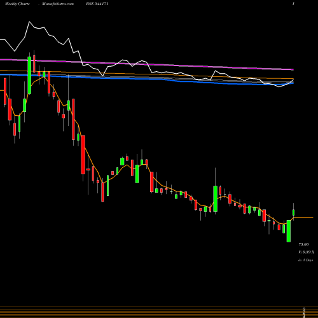The image size is (318, 318).
Task: Click the "BSE 544171" symbol label
Action: (97, 4)
